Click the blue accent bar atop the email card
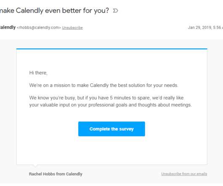This screenshot has width=223, height=186. (112, 49)
